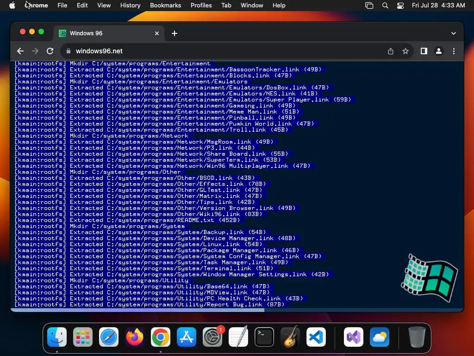Image resolution: width=474 pixels, height=356 pixels.
Task: Open the Chrome profile avatar menu
Action: [x=439, y=51]
